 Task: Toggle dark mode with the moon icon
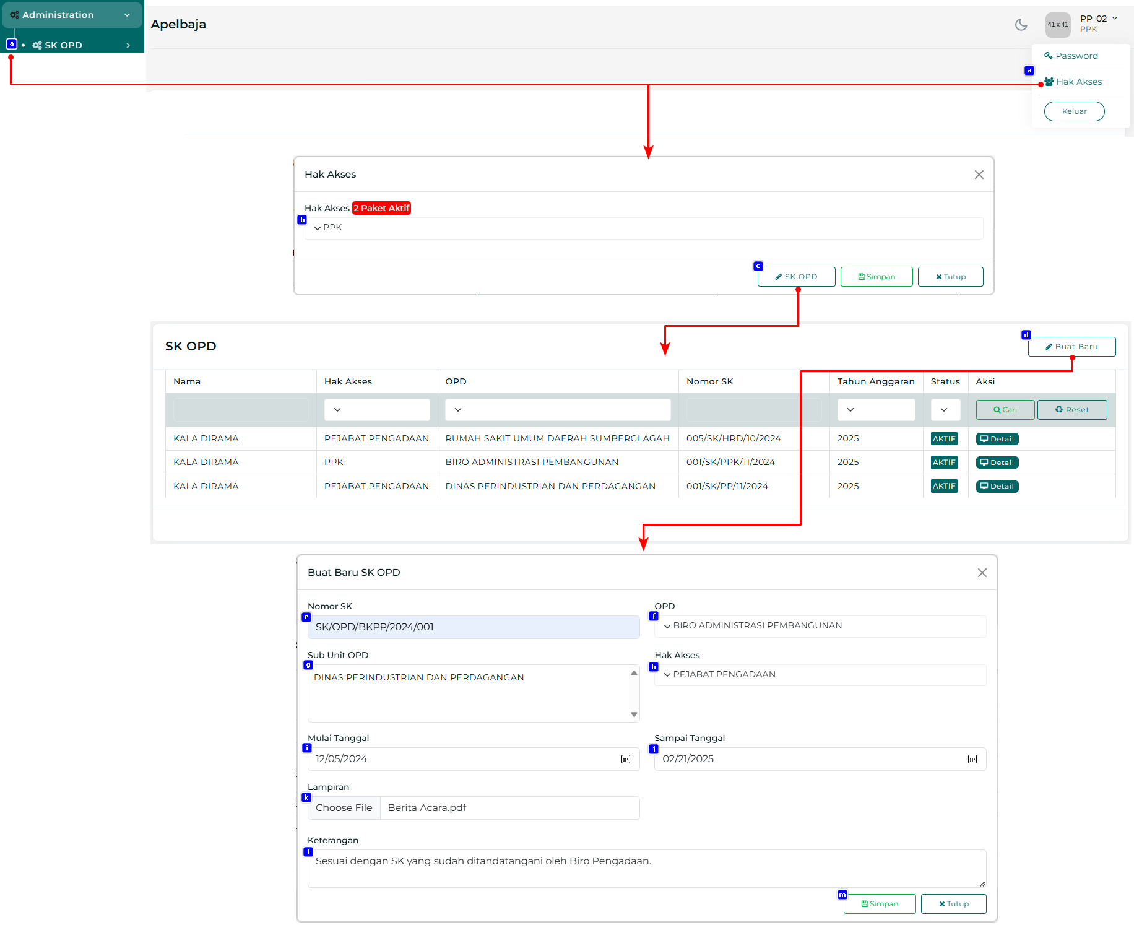click(x=1021, y=25)
